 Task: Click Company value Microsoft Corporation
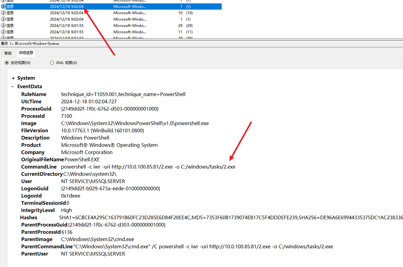click(87, 152)
